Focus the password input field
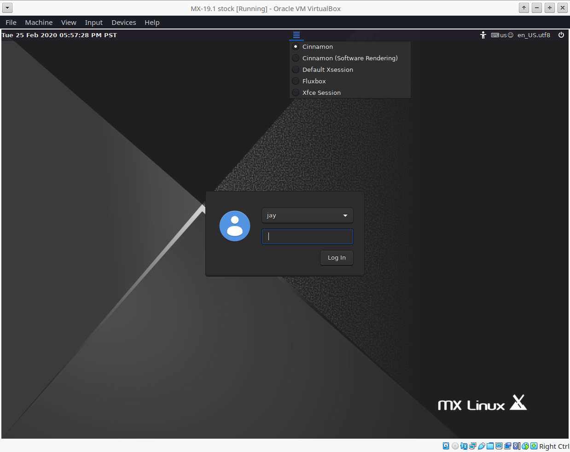 [307, 237]
